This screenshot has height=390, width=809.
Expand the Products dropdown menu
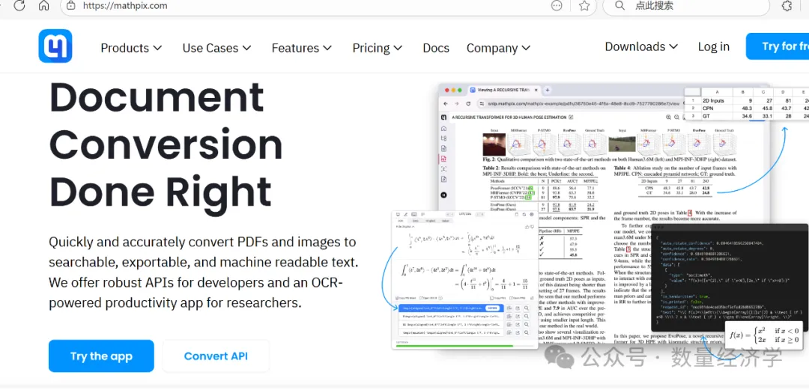(x=131, y=48)
